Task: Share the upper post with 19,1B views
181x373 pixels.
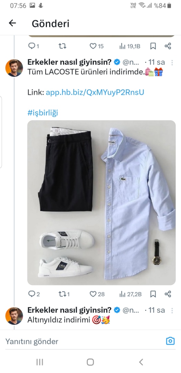Action: tap(168, 46)
